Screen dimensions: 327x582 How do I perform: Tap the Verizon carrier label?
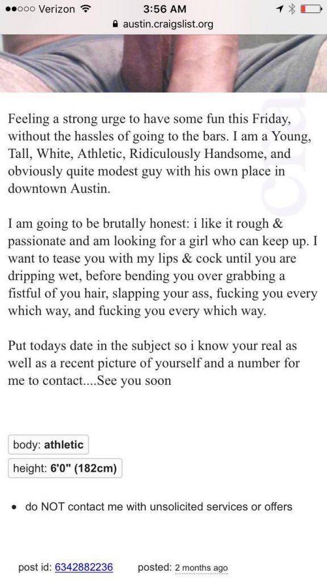[x=57, y=9]
